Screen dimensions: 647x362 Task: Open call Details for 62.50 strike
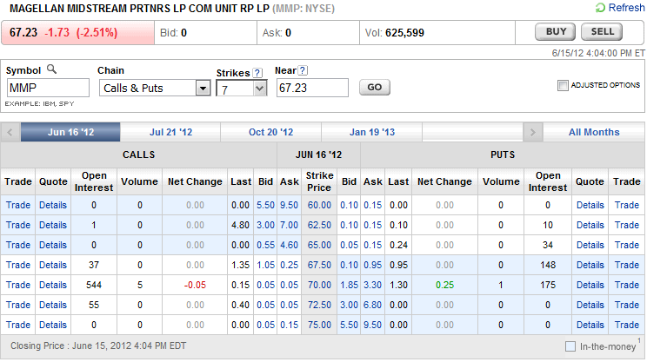point(53,225)
